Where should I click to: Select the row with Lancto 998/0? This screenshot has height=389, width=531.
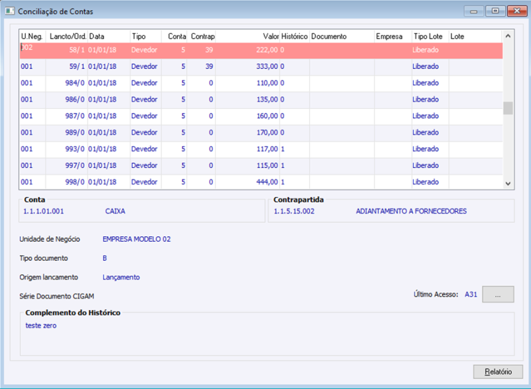(261, 182)
